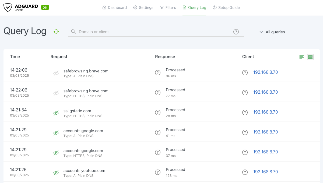Go to the Dashboard tab

pyautogui.click(x=114, y=8)
